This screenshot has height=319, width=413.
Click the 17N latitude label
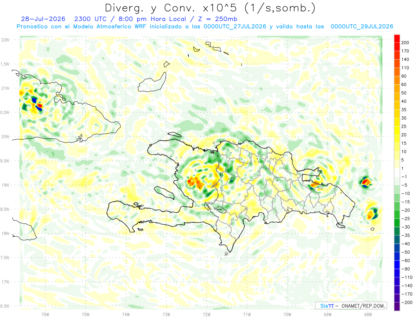tap(5, 282)
